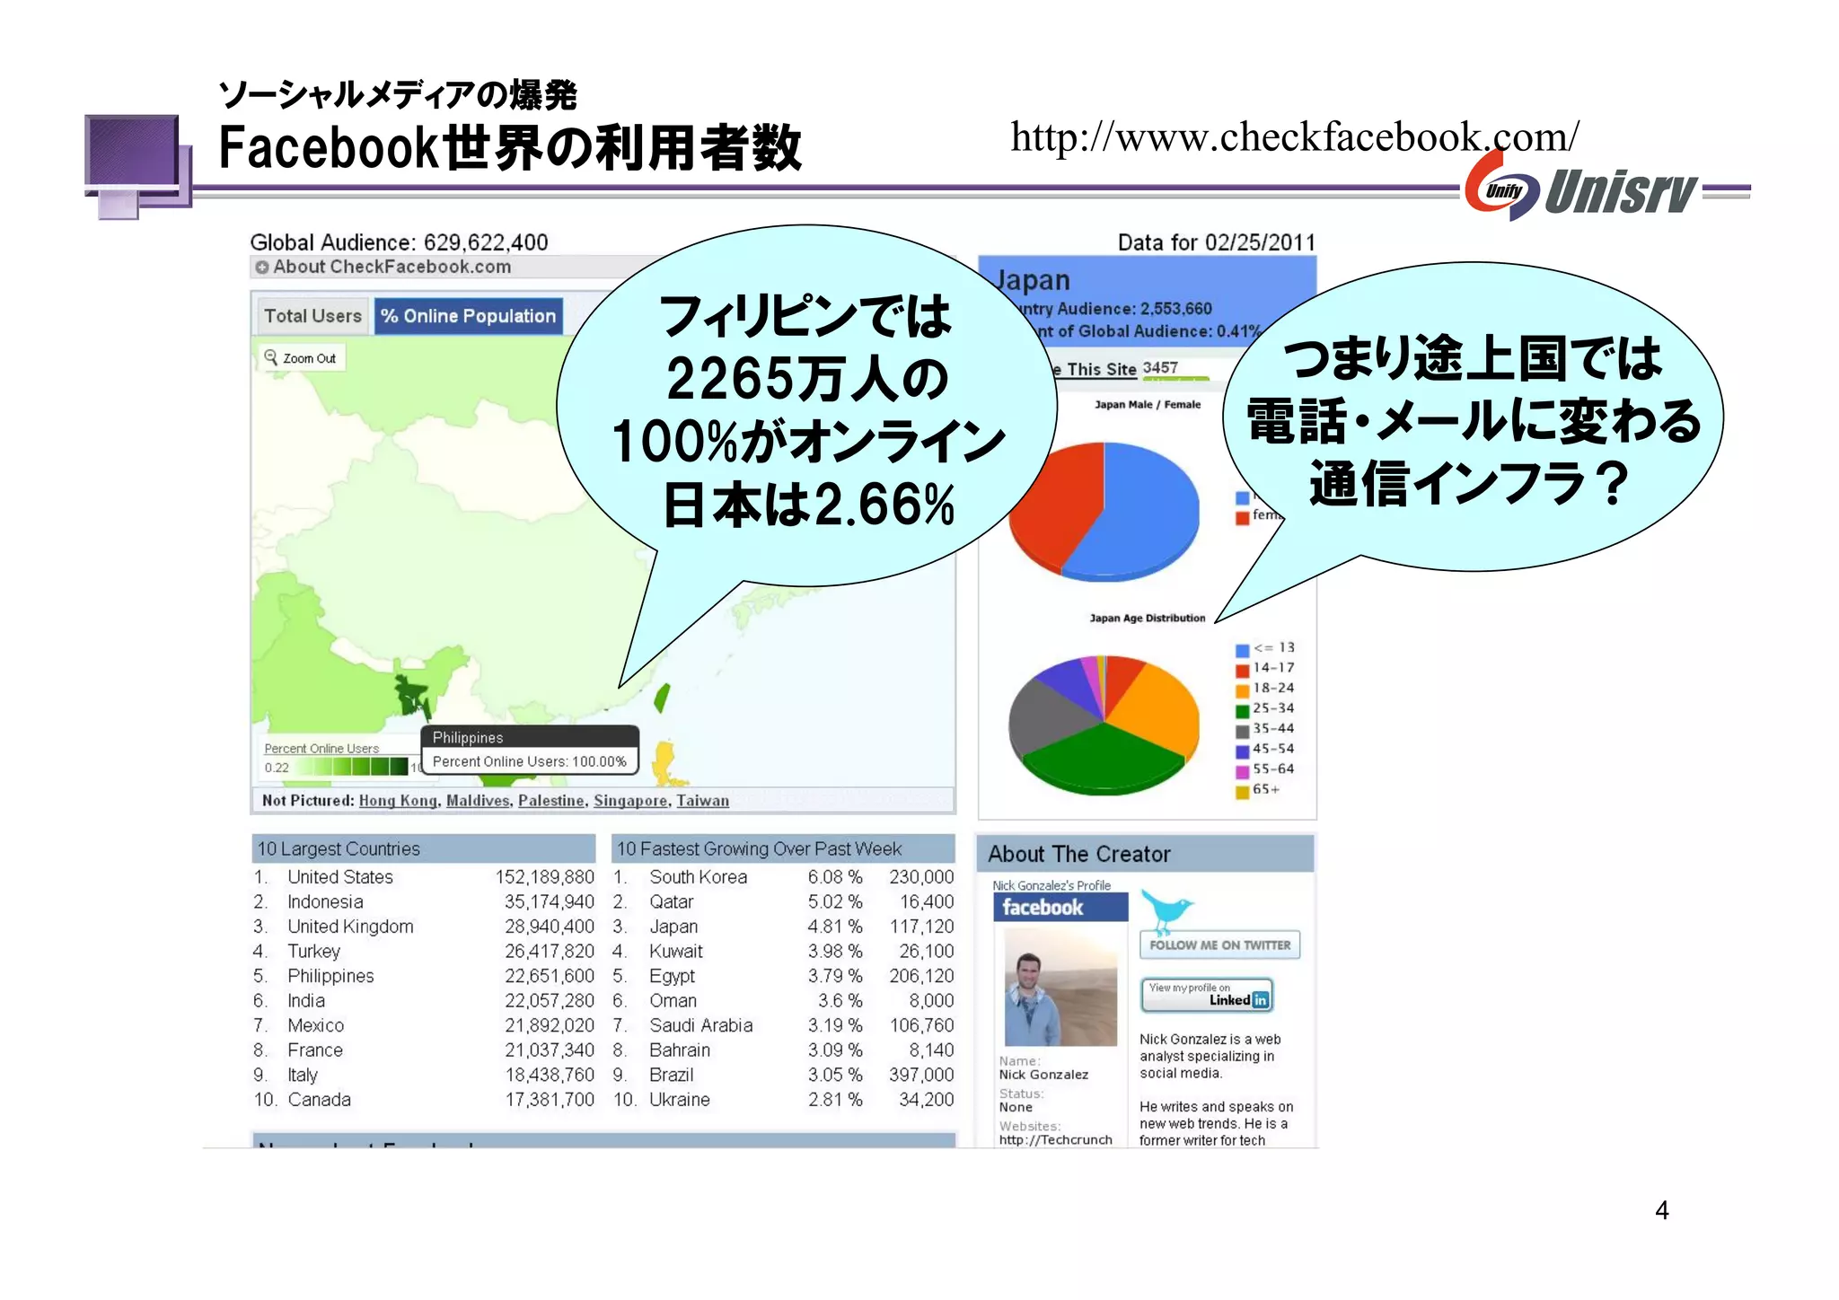Click the 10 Fastest Growing Over Past Week header
Screen dimensions: 1839x1300
[783, 848]
